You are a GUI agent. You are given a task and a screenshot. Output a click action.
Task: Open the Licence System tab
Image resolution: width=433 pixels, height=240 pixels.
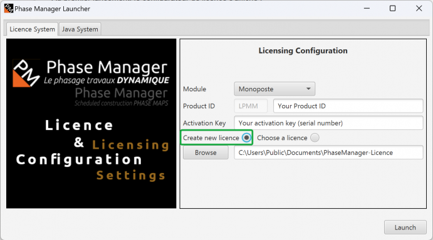tap(32, 29)
